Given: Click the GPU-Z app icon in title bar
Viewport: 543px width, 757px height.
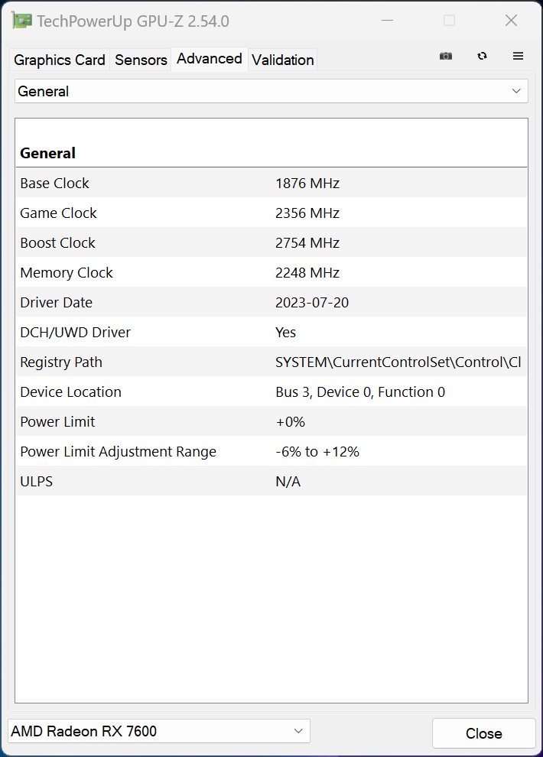Looking at the screenshot, I should pos(21,21).
